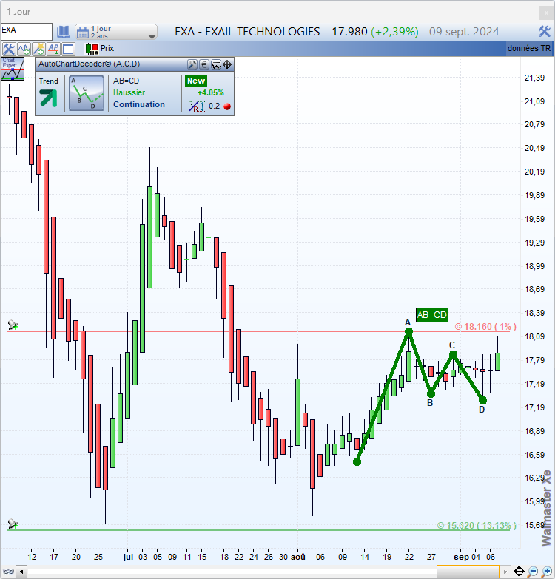This screenshot has height=579, width=555.
Task: Click the magic wand add icon
Action: click(38, 49)
